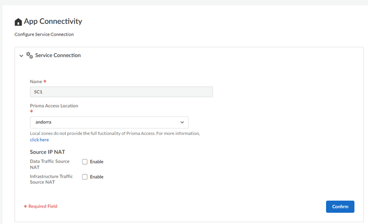Enable the Data Traffic Source NAT checkbox
This screenshot has height=224, width=368.
pyautogui.click(x=85, y=162)
